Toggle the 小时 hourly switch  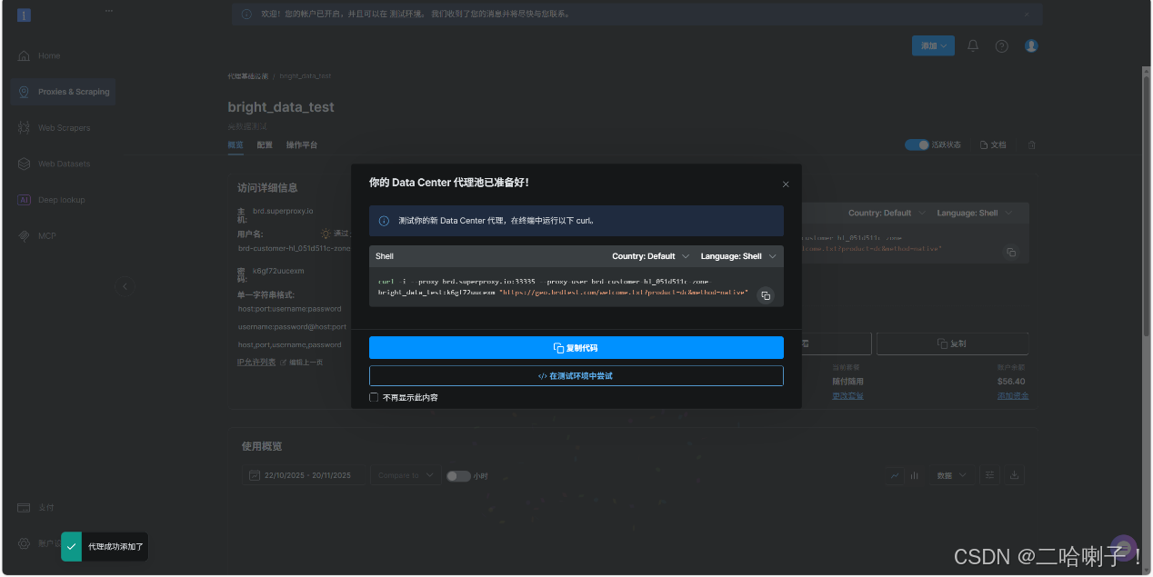458,476
